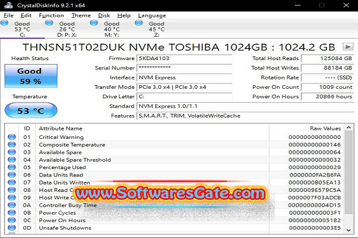Click the status orb for Unsafe Shutdowns row
The image size is (358, 238).
(11, 228)
